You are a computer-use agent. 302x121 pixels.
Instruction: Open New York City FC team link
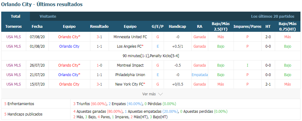130,84
